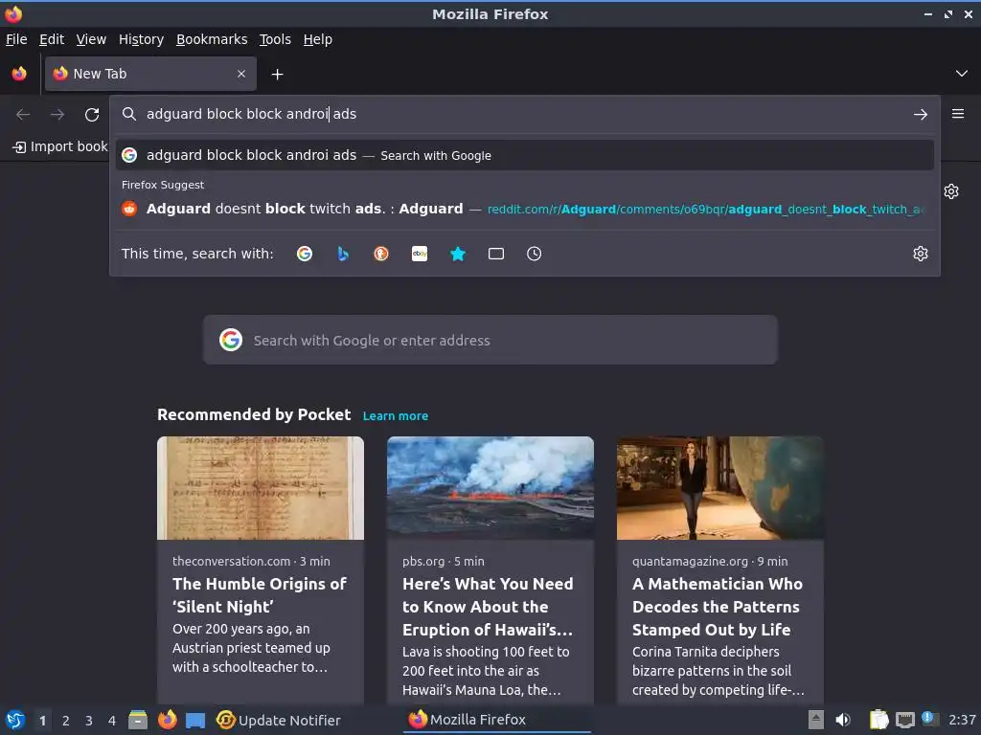Open A Mathematician Who Decodes headline
The width and height of the screenshot is (981, 735).
[717, 606]
